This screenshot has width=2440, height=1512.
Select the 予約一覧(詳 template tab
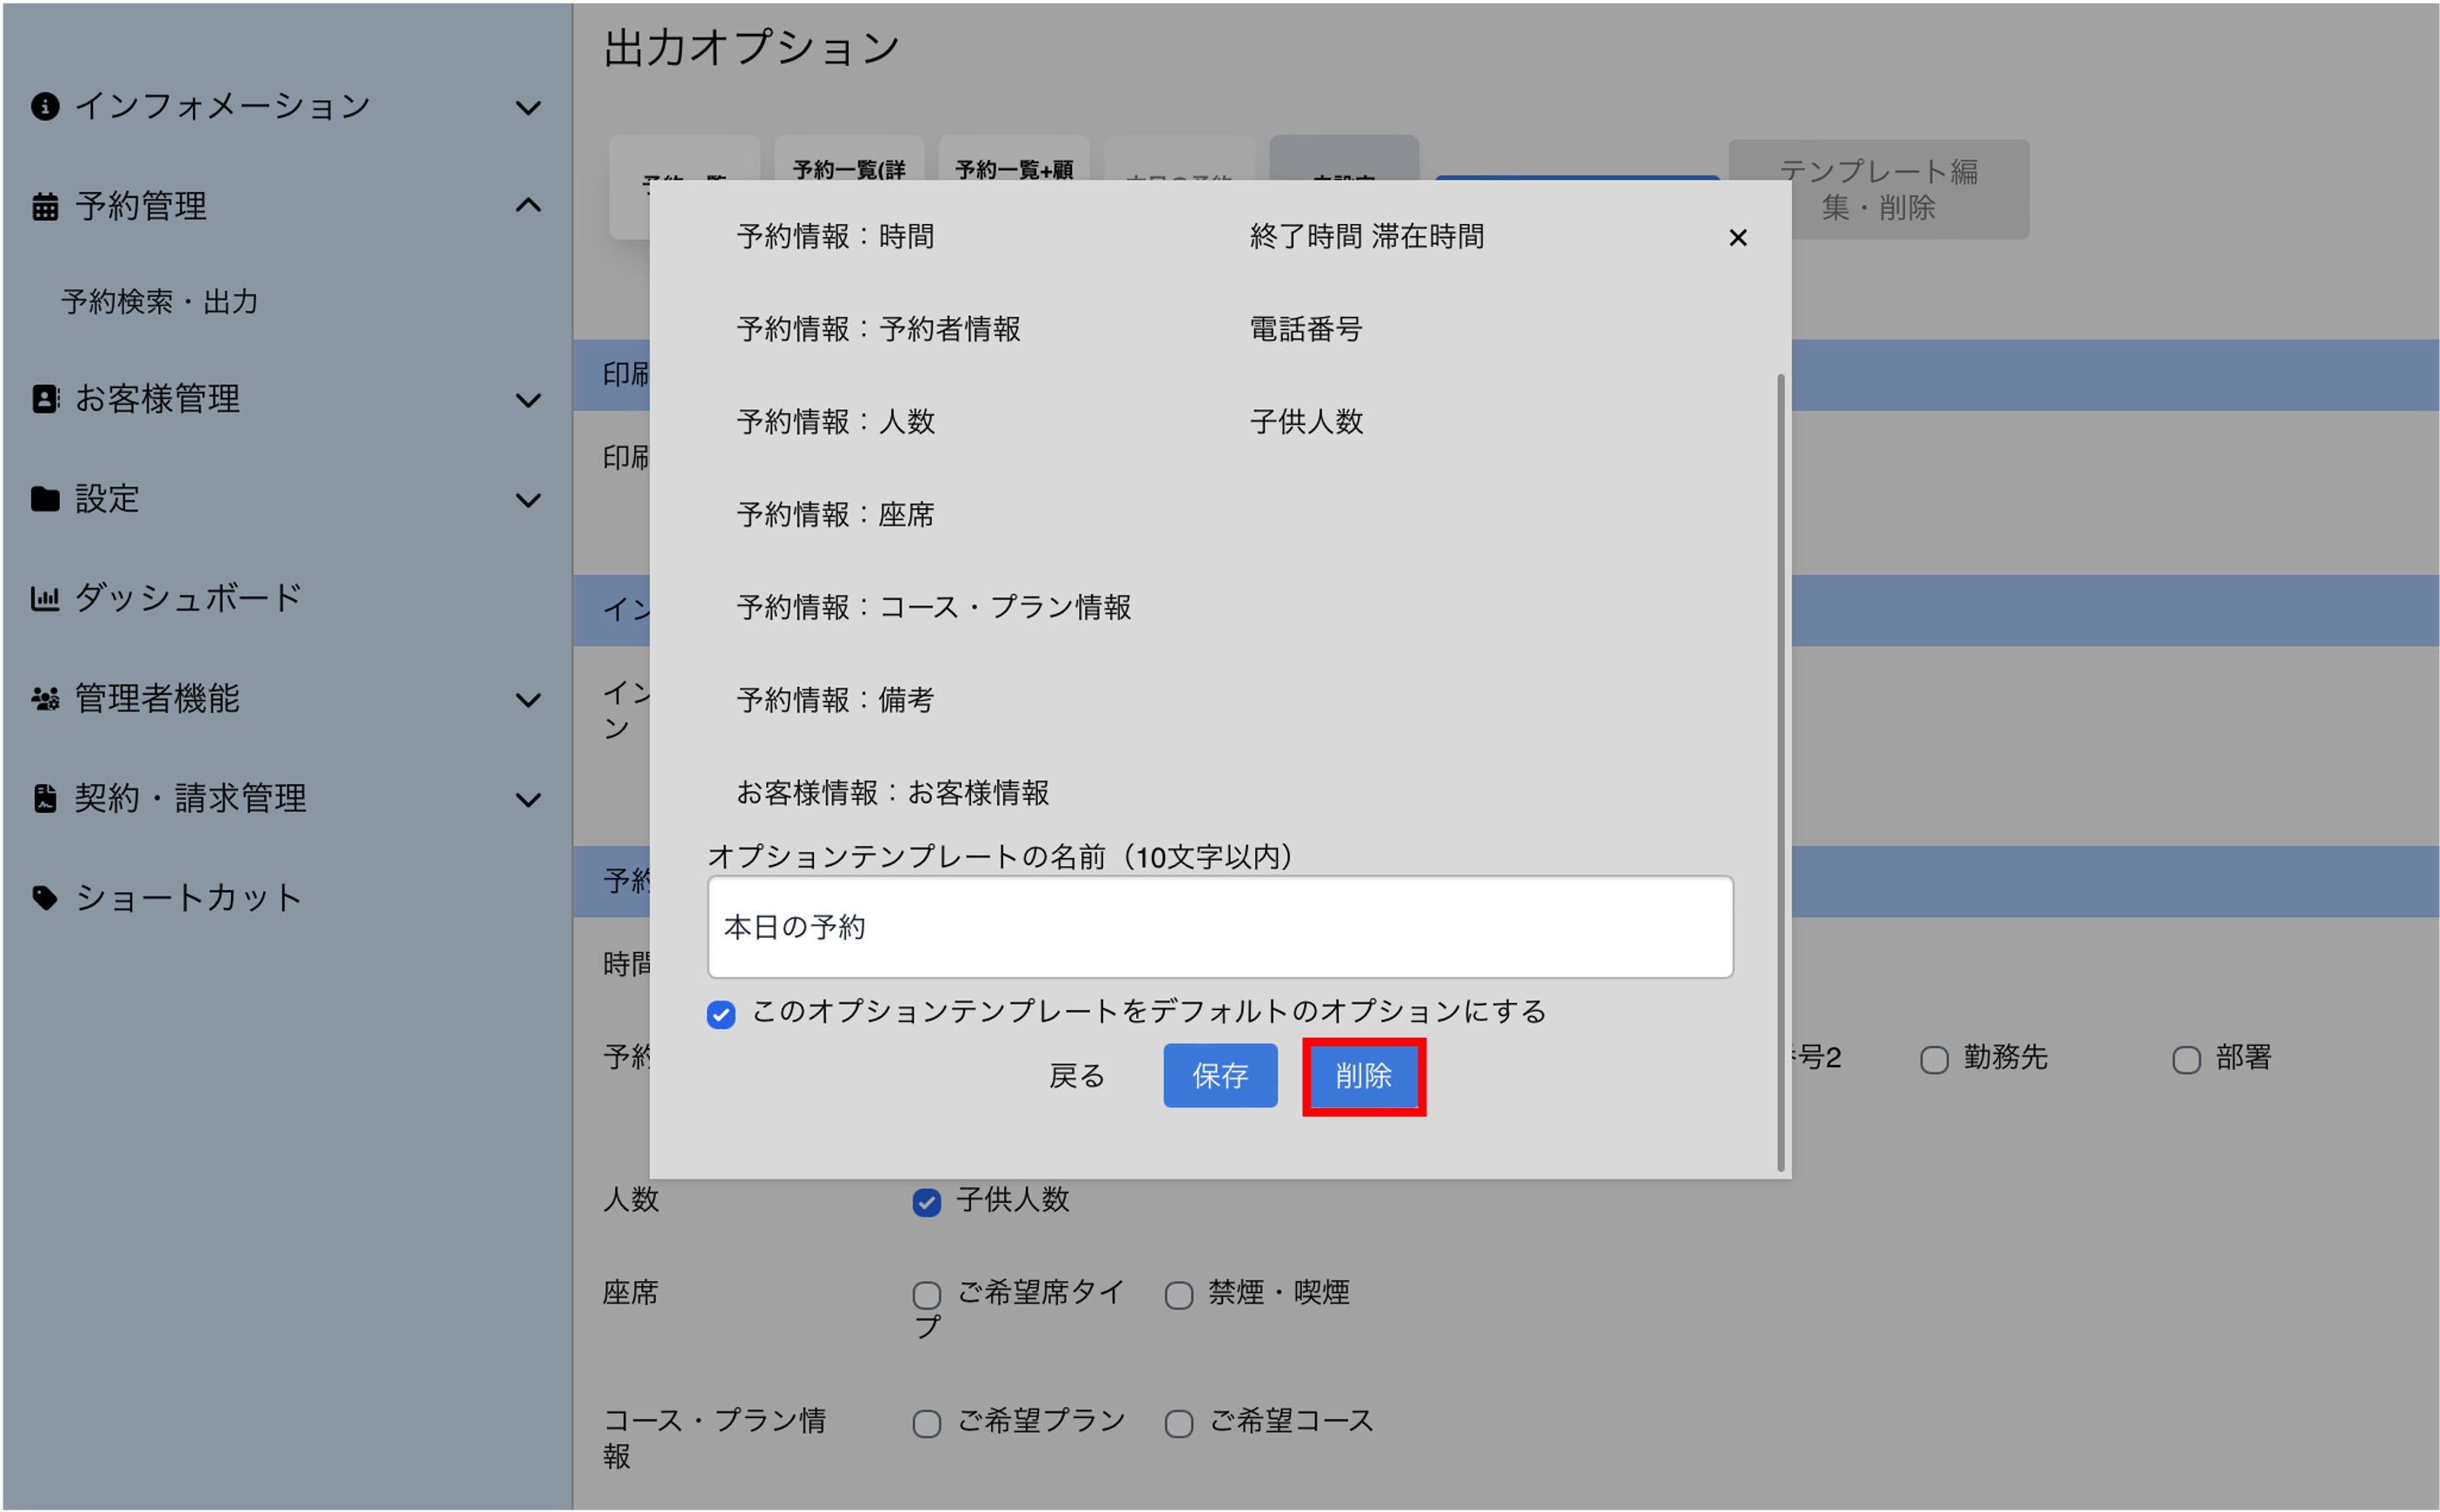click(x=849, y=160)
